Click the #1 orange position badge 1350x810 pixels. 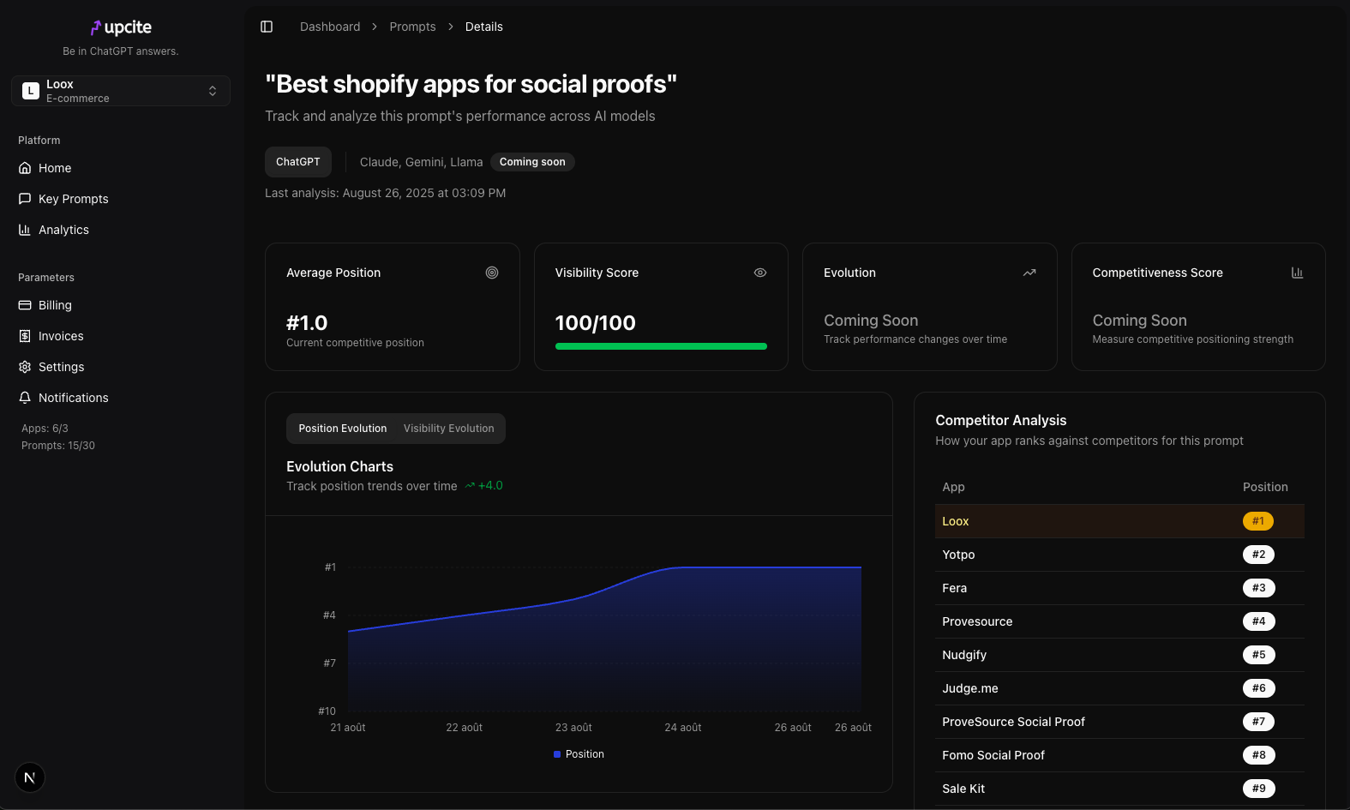tap(1258, 521)
